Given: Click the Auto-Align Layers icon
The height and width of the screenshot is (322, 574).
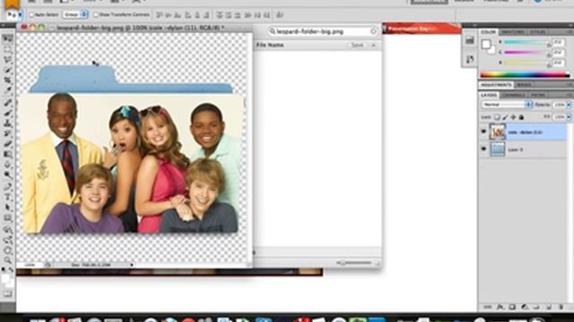Looking at the screenshot, I should point(280,15).
